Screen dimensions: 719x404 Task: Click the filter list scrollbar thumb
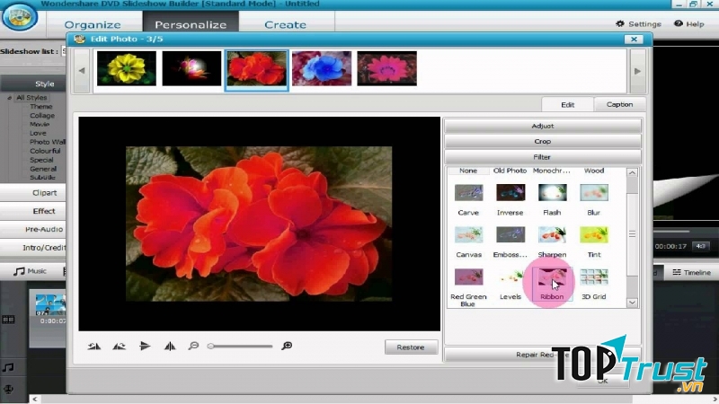633,234
